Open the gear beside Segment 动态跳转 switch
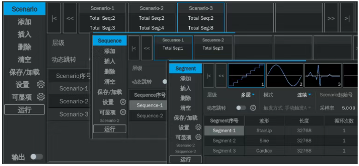Viewport: 359px width, 166px height. tap(253, 108)
